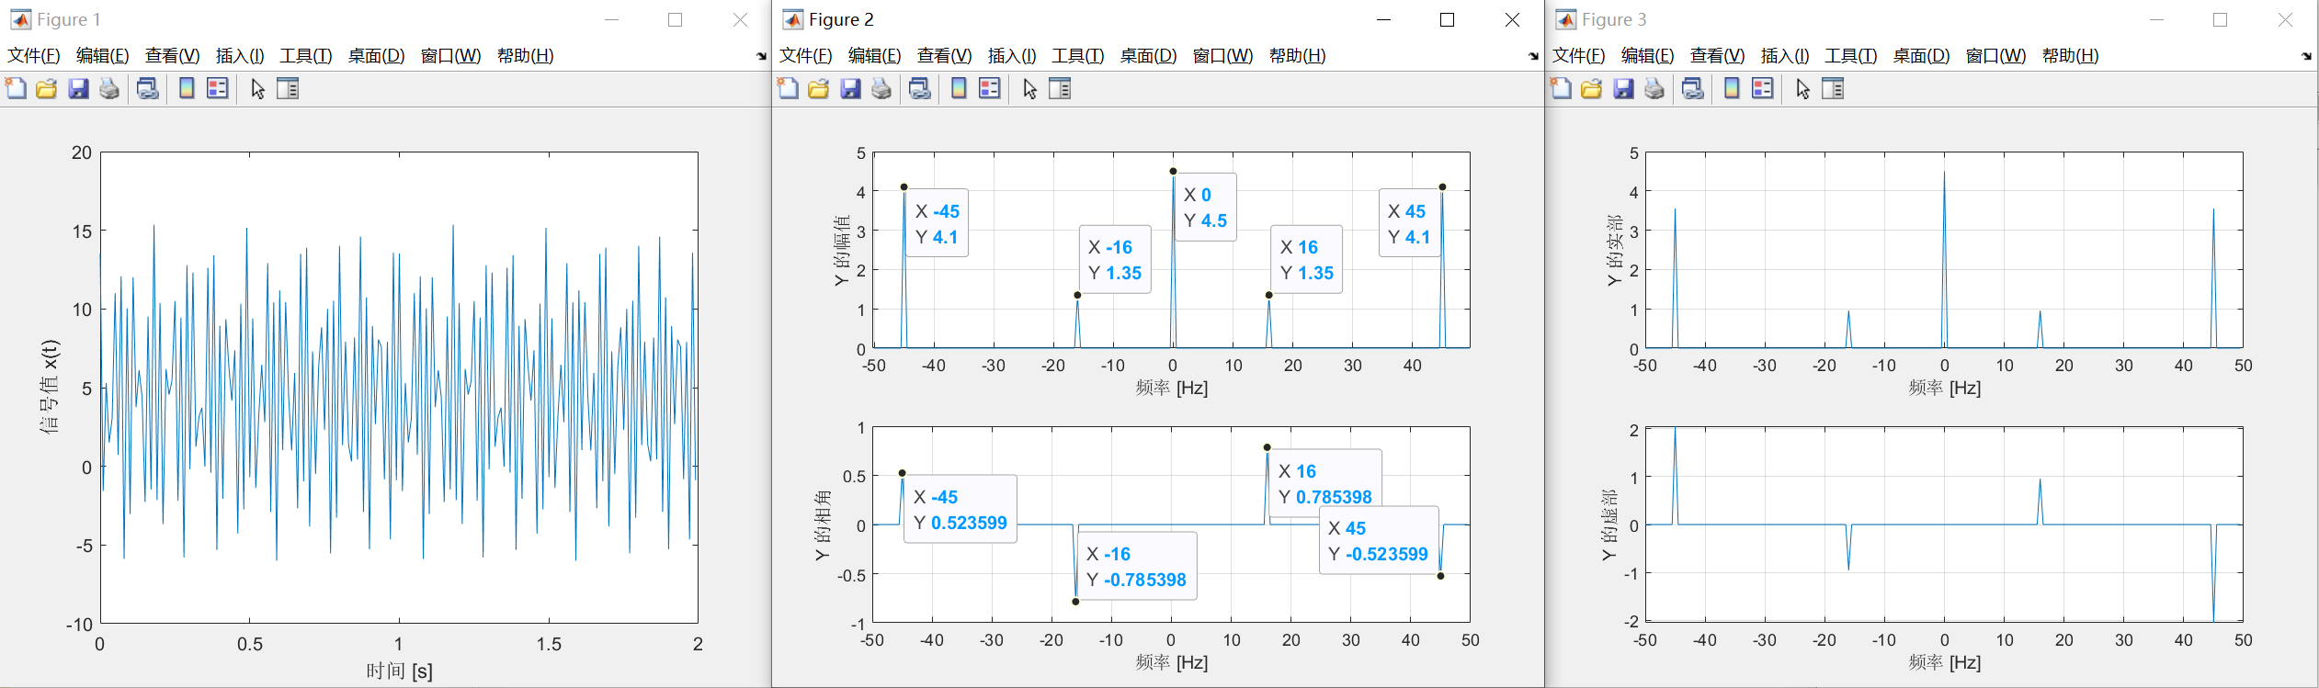The width and height of the screenshot is (2319, 688).
Task: Open Property Inspector in Figure 2
Action: click(1060, 88)
